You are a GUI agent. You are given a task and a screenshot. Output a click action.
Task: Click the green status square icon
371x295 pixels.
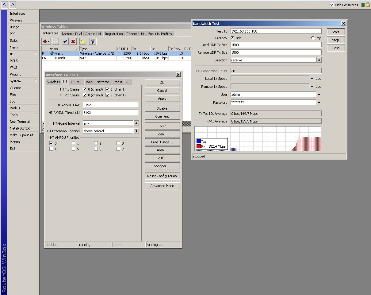[x=363, y=5]
